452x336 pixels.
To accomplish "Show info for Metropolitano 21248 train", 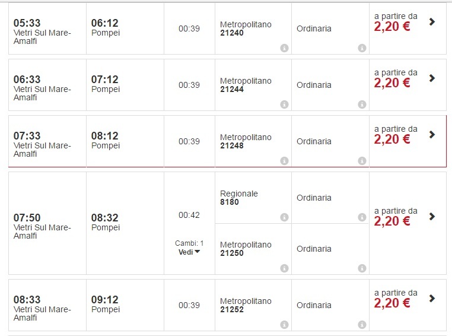I will tap(284, 161).
